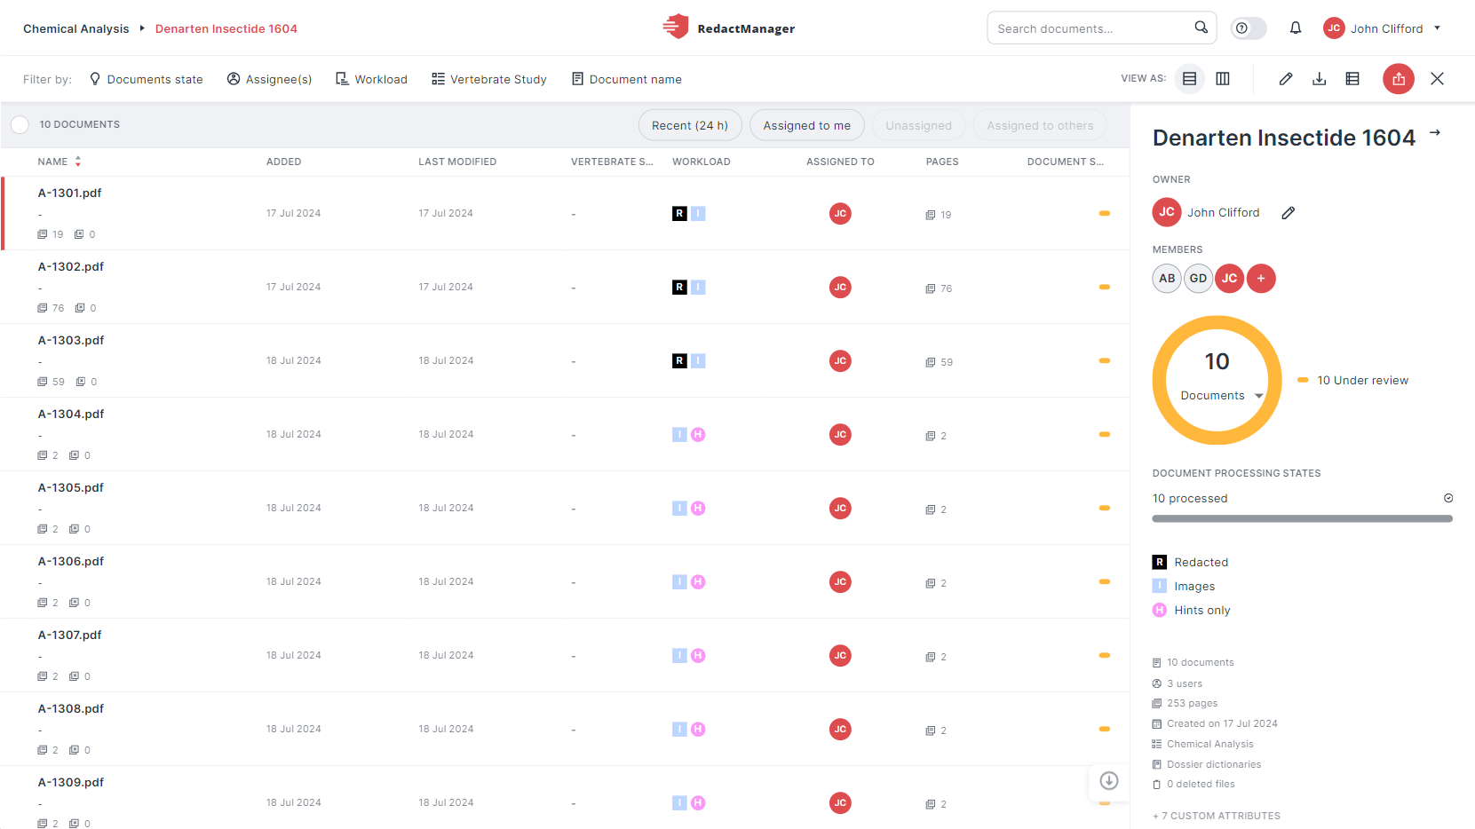This screenshot has width=1475, height=829.
Task: Sort by Pages column header
Action: (x=942, y=162)
